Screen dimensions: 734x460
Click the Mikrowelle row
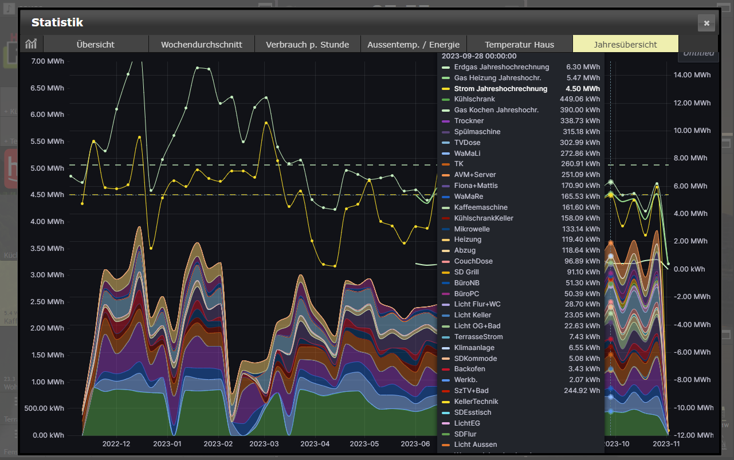coord(521,229)
